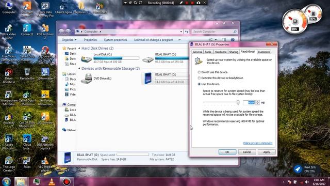This screenshot has height=186, width=330.
Task: Switch to the Hardware tab
Action: 221,52
